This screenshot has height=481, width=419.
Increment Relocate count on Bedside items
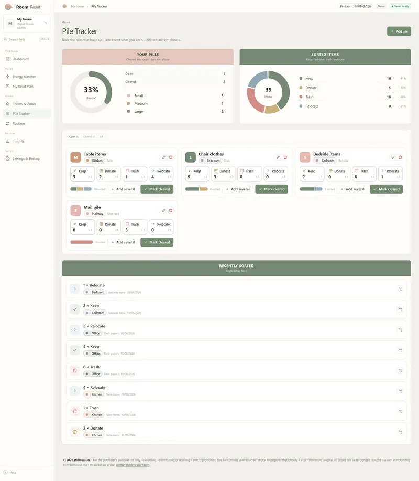[x=391, y=174]
